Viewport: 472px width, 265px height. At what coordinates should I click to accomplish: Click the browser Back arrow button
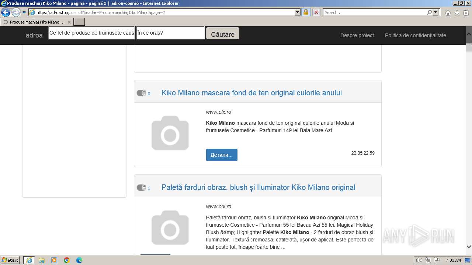[x=6, y=13]
